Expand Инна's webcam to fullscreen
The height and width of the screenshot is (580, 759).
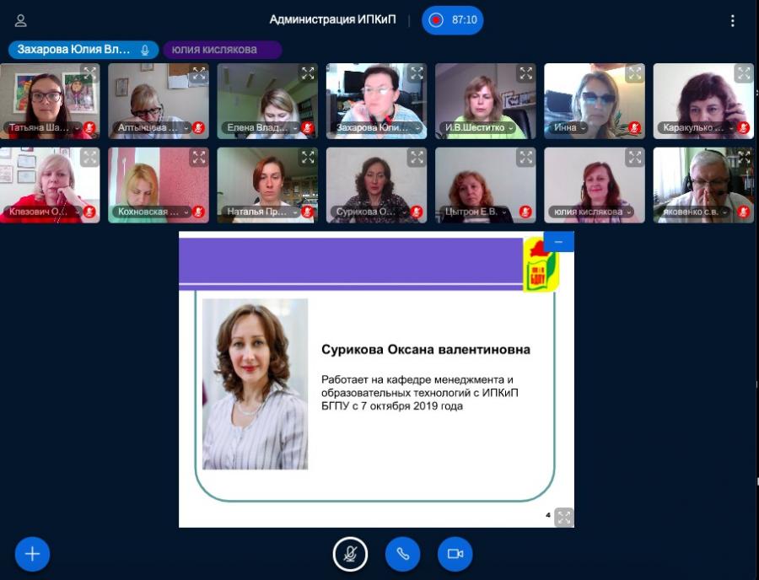click(x=634, y=73)
